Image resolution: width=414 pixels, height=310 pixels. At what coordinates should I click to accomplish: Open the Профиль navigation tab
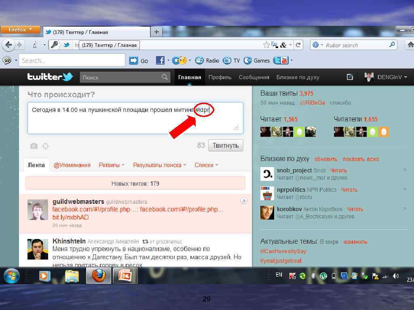(220, 77)
